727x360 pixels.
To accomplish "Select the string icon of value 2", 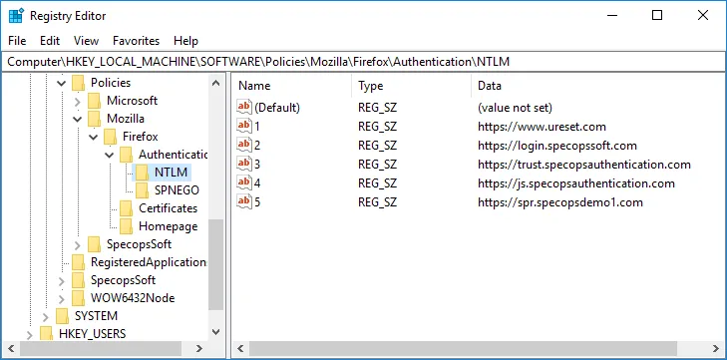I will (244, 146).
